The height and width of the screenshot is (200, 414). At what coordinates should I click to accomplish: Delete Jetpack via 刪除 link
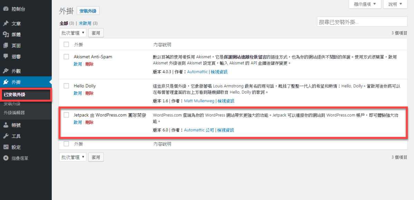pyautogui.click(x=89, y=122)
